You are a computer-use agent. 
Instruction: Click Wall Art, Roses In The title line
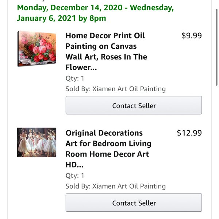point(106,57)
